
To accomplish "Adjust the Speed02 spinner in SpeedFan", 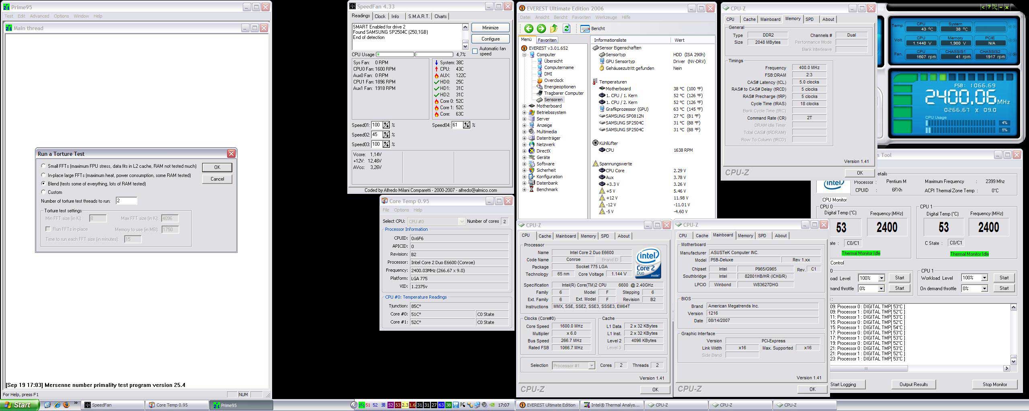I will click(x=386, y=134).
